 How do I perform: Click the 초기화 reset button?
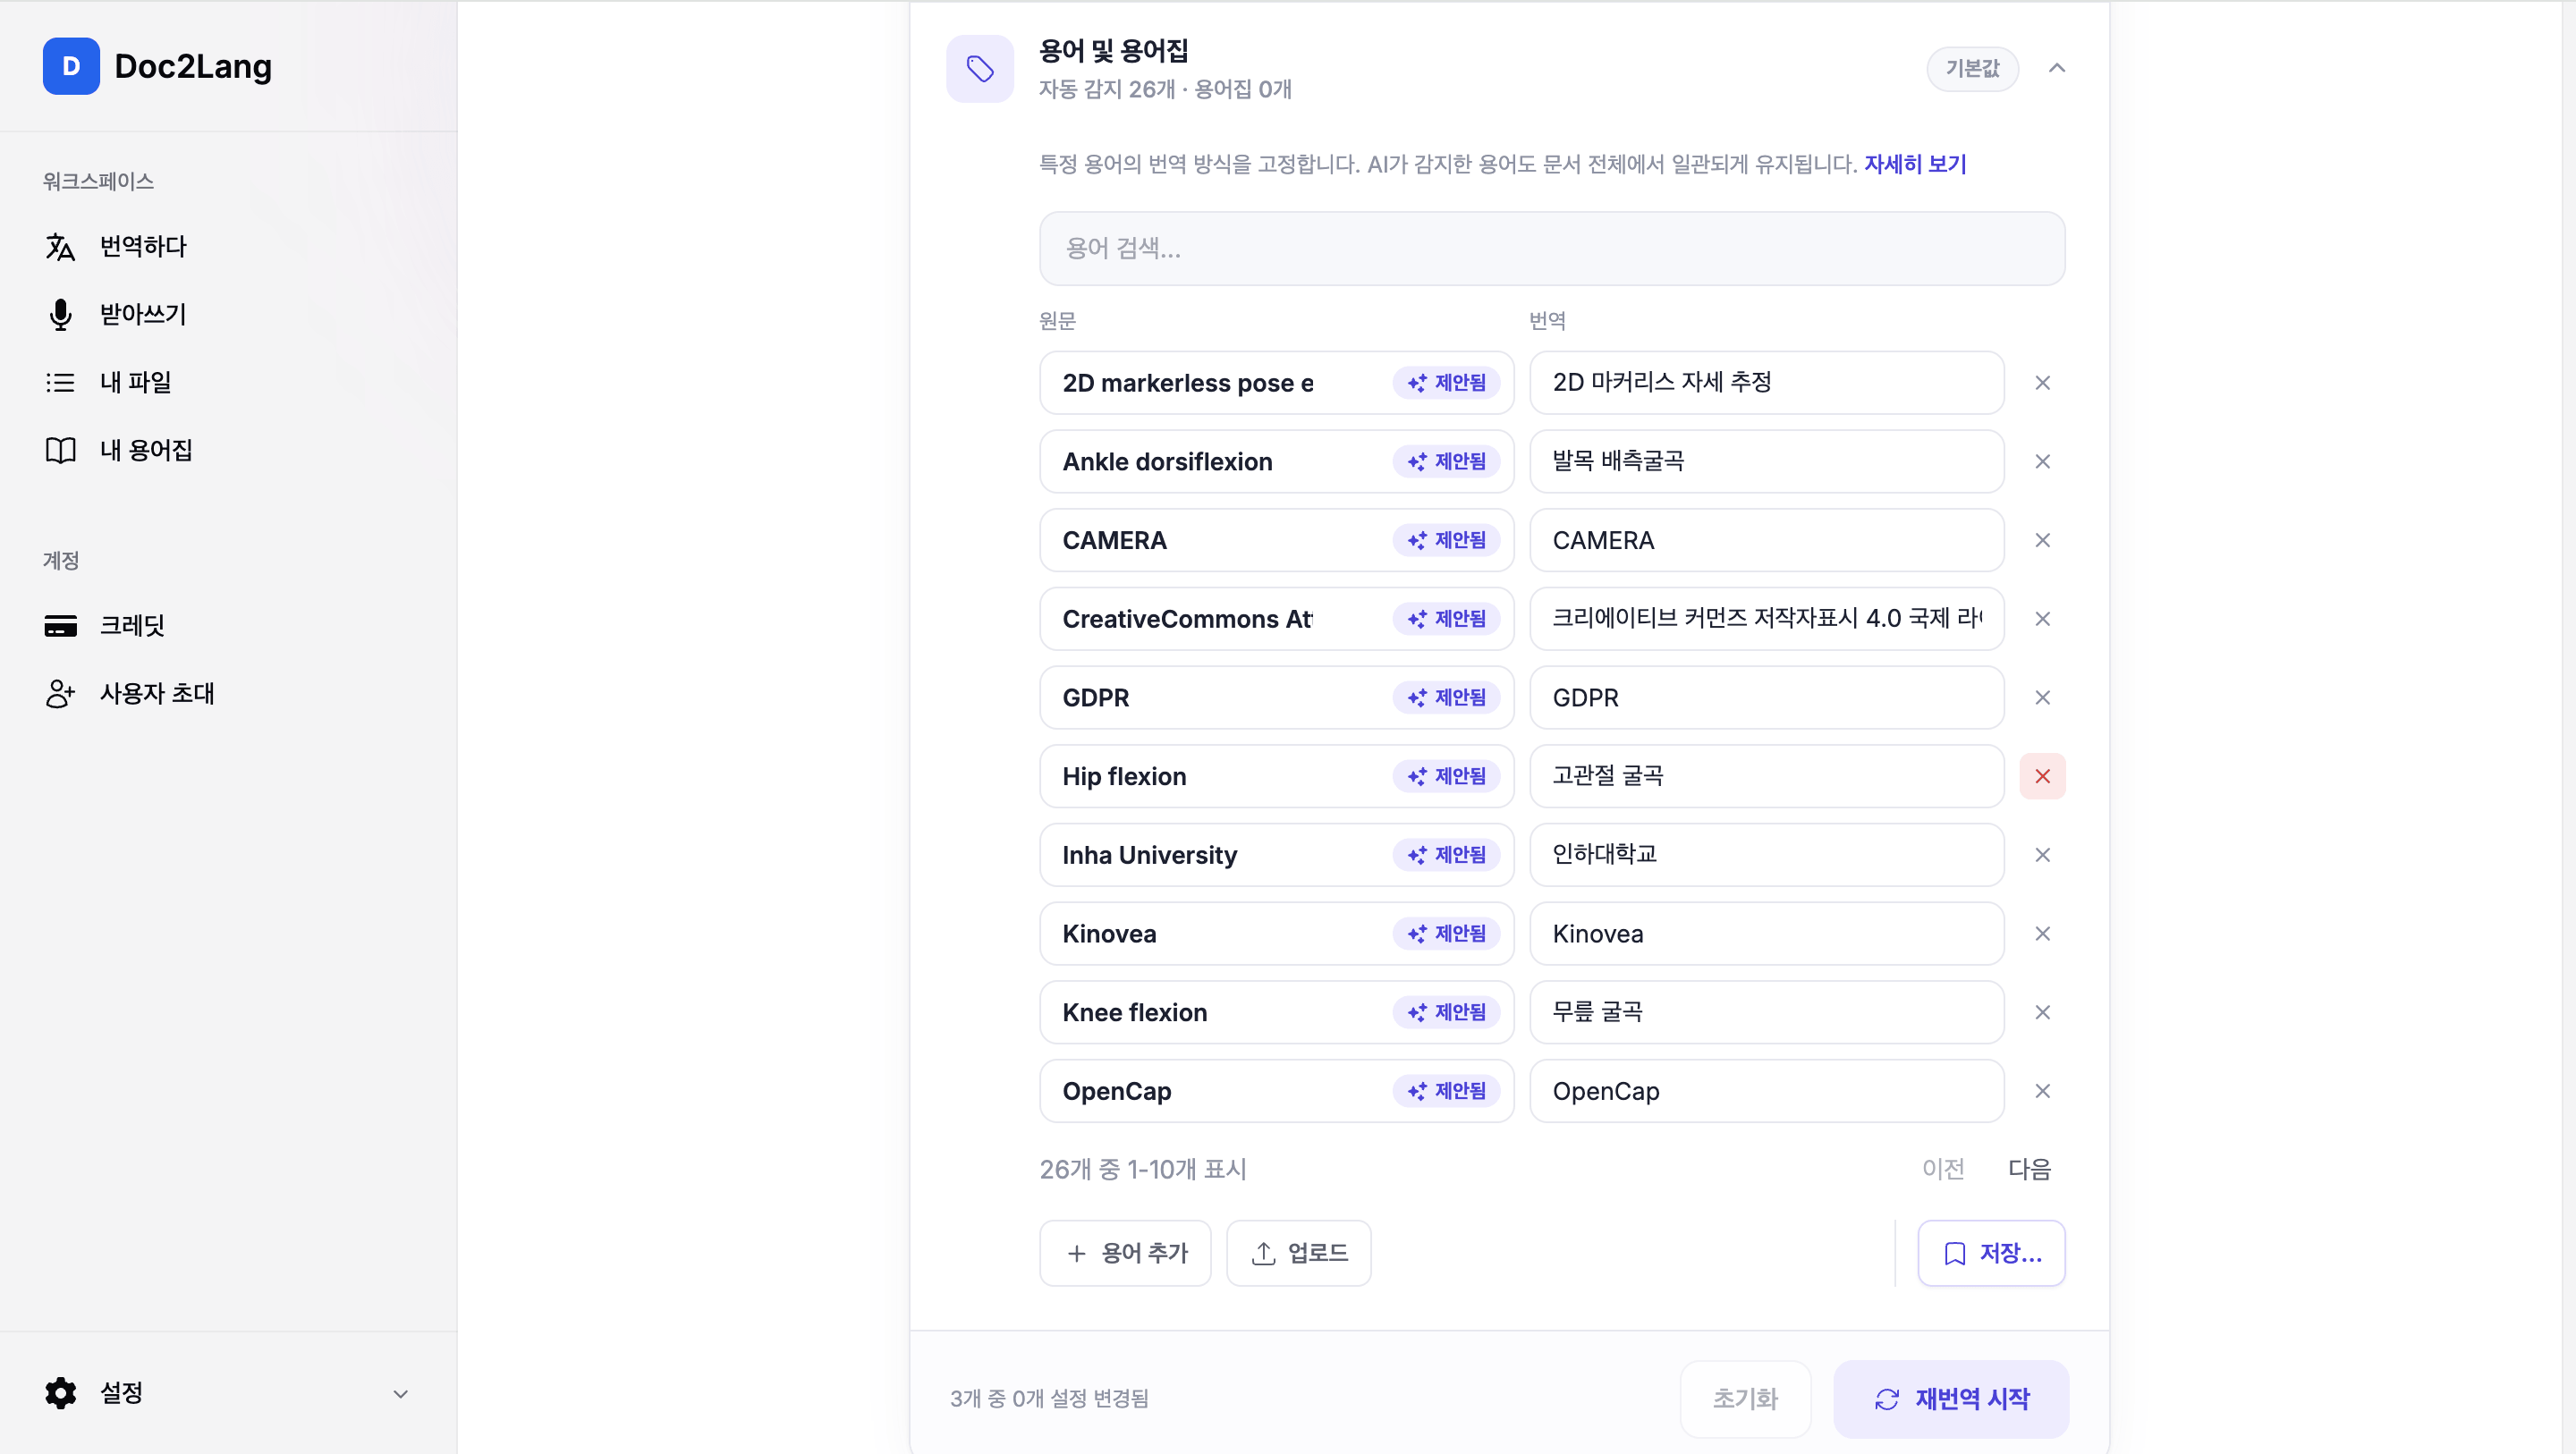point(1745,1399)
